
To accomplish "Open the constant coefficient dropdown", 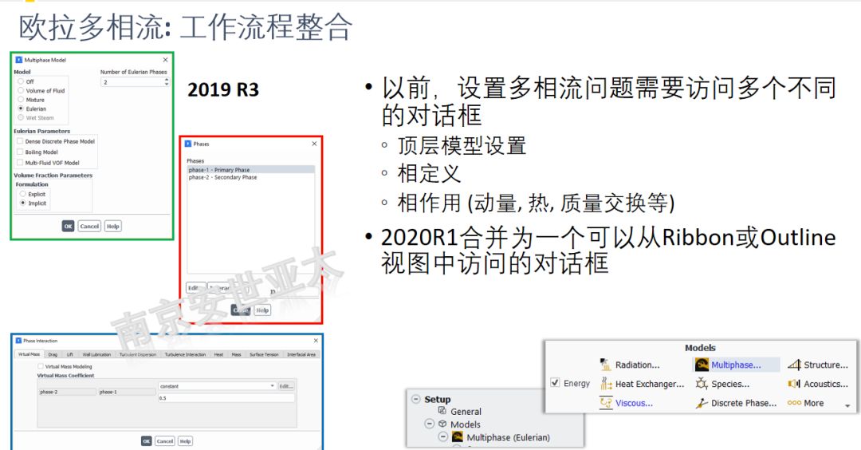I will 218,386.
